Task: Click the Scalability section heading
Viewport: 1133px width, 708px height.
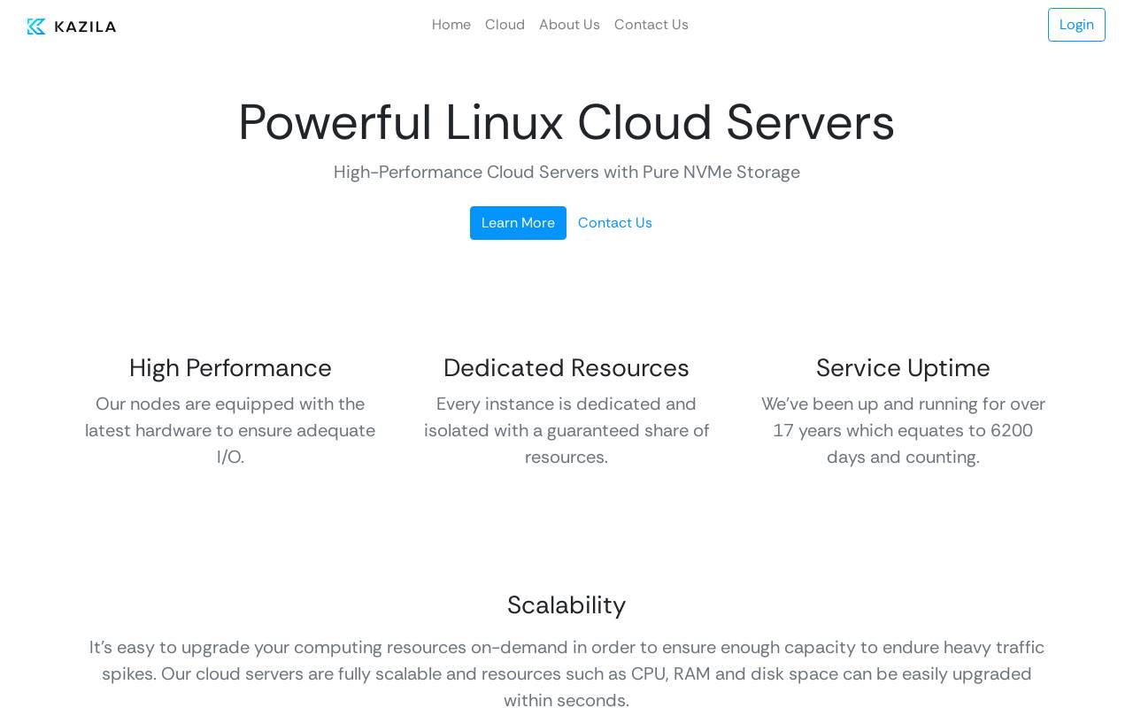Action: pyautogui.click(x=566, y=605)
